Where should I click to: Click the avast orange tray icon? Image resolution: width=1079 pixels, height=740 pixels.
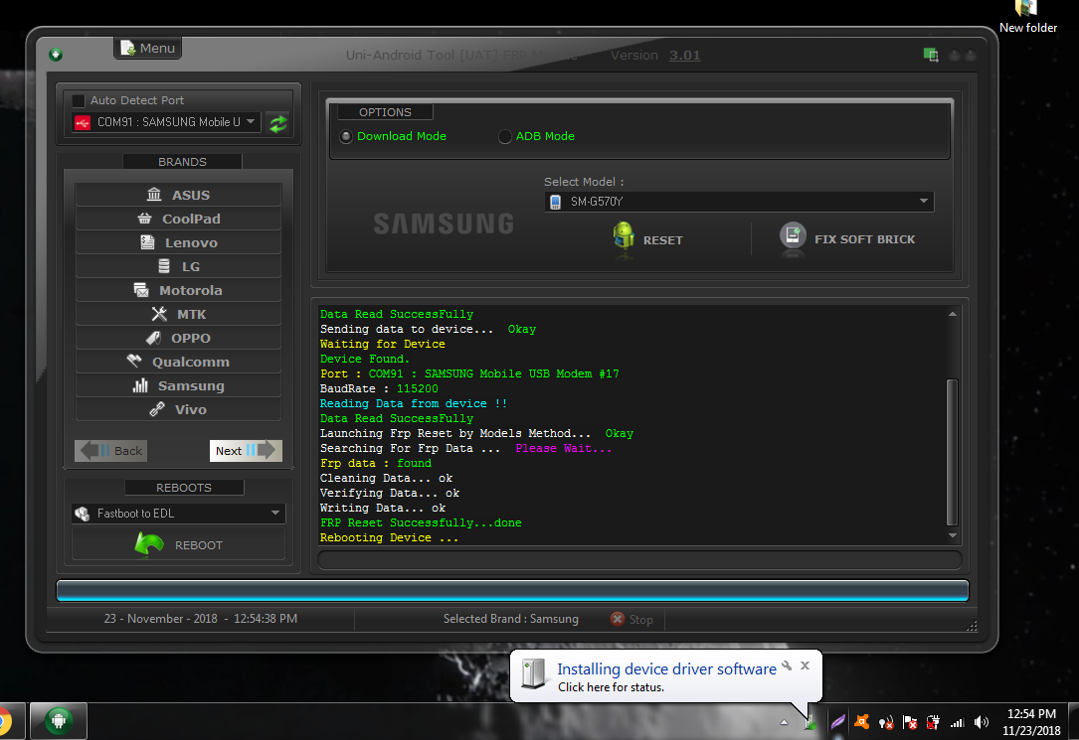point(861,722)
